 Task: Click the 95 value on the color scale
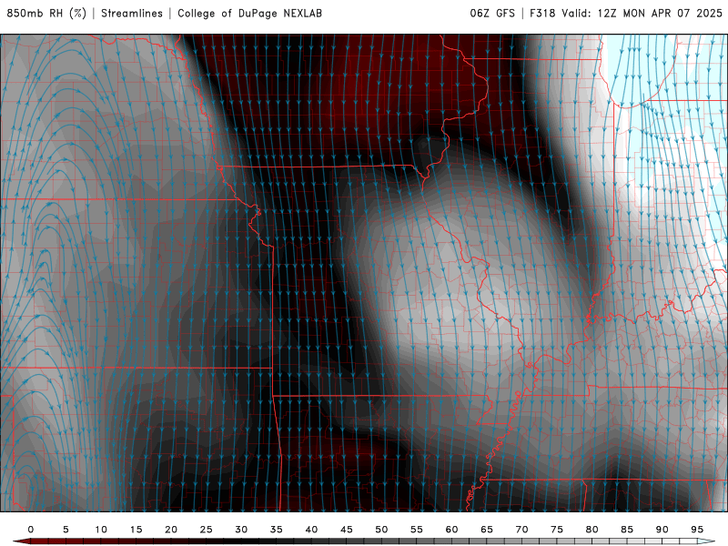697,530
